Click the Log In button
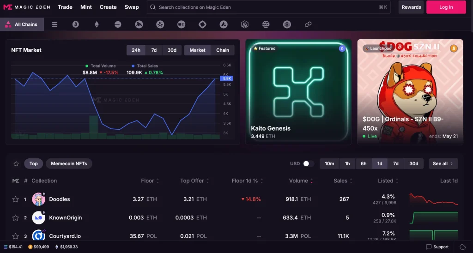 pos(446,7)
